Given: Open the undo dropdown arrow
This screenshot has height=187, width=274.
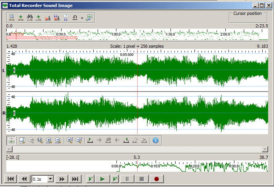Looking at the screenshot, I should (x=82, y=18).
